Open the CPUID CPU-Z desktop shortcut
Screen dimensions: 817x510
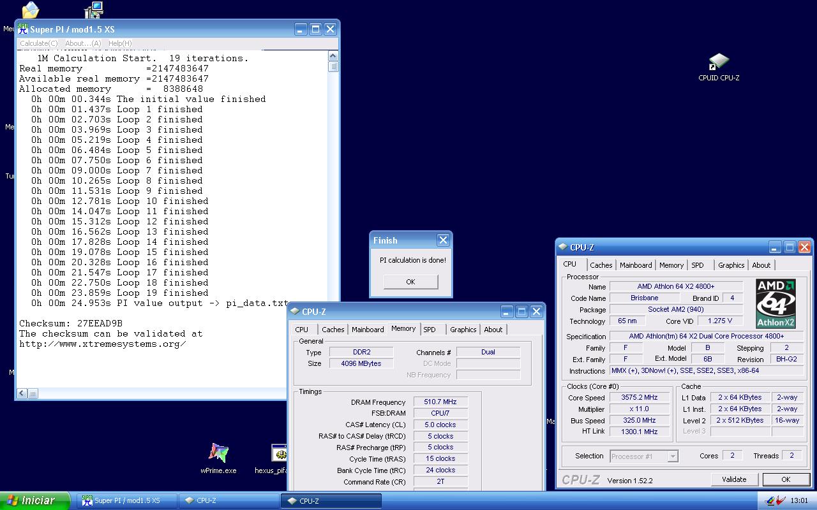click(719, 68)
